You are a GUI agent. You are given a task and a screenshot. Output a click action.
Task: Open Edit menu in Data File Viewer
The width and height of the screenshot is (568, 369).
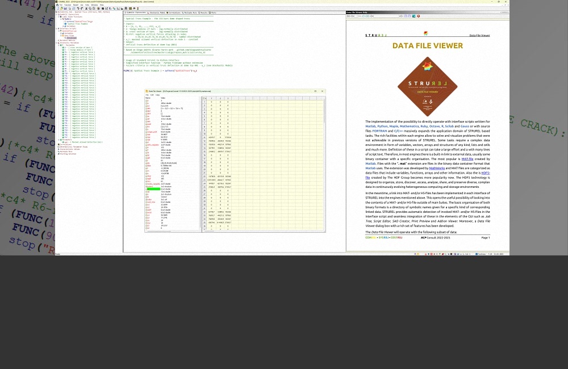click(152, 95)
